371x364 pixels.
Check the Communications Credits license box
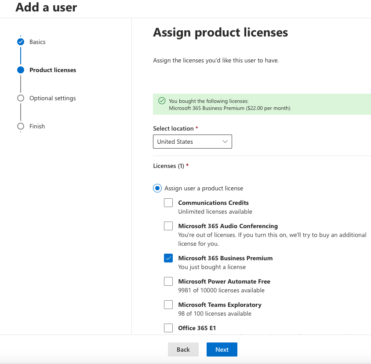tap(168, 203)
